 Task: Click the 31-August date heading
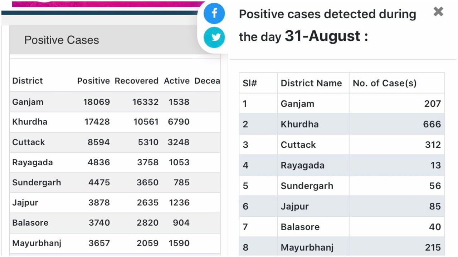(322, 36)
